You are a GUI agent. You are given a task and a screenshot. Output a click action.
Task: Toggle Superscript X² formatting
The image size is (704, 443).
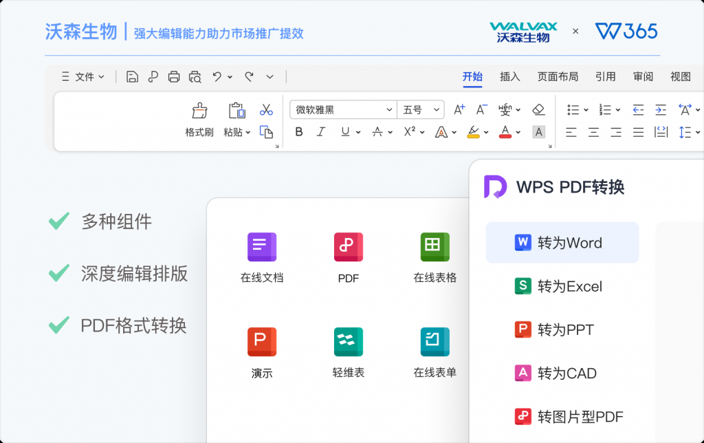410,131
